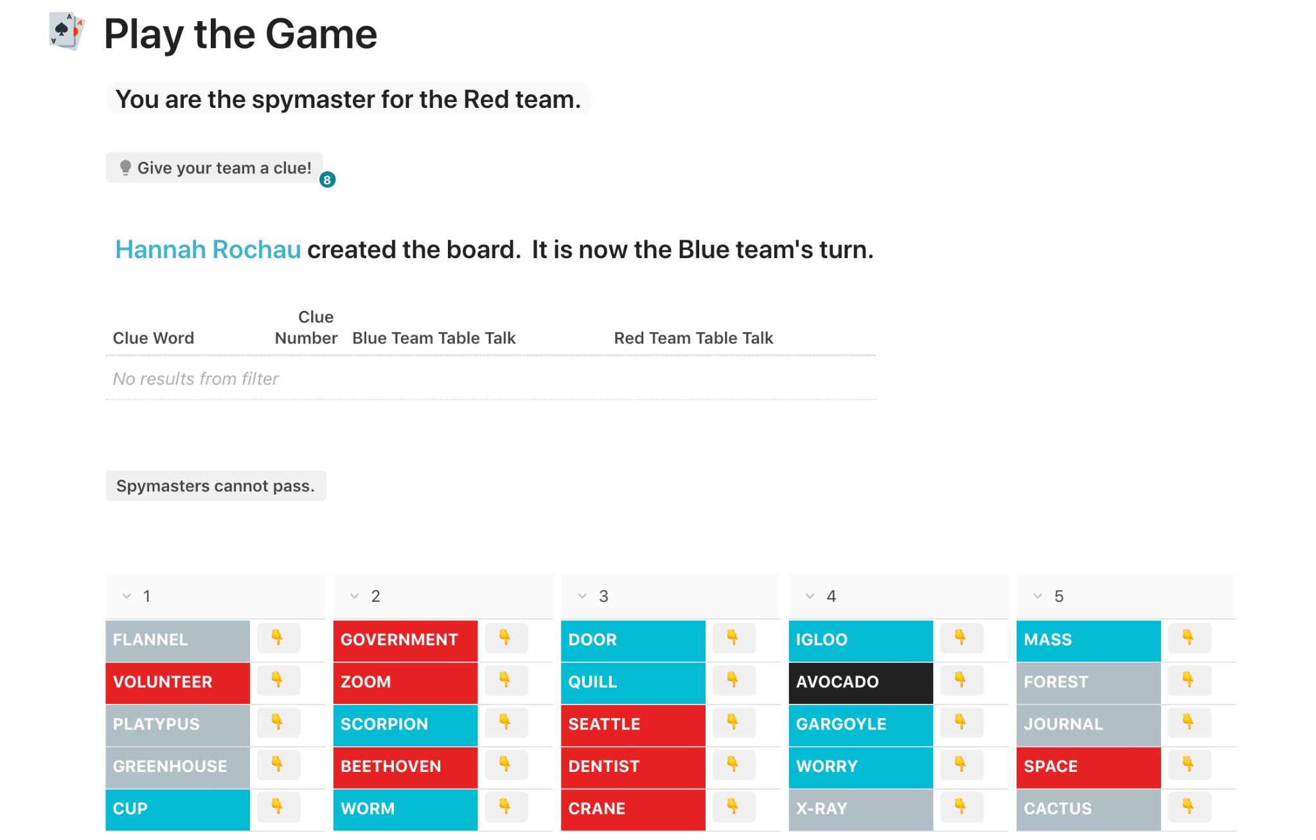Click the Spymasters cannot pass button
This screenshot has width=1316, height=840.
point(216,486)
